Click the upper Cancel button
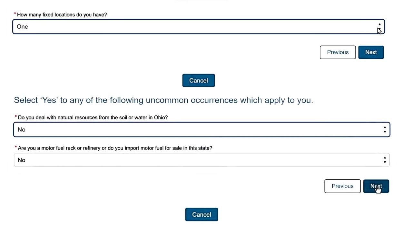 [x=198, y=80]
